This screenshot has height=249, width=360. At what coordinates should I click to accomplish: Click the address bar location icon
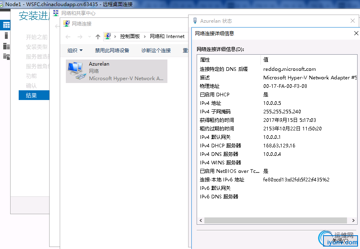[x=107, y=36]
